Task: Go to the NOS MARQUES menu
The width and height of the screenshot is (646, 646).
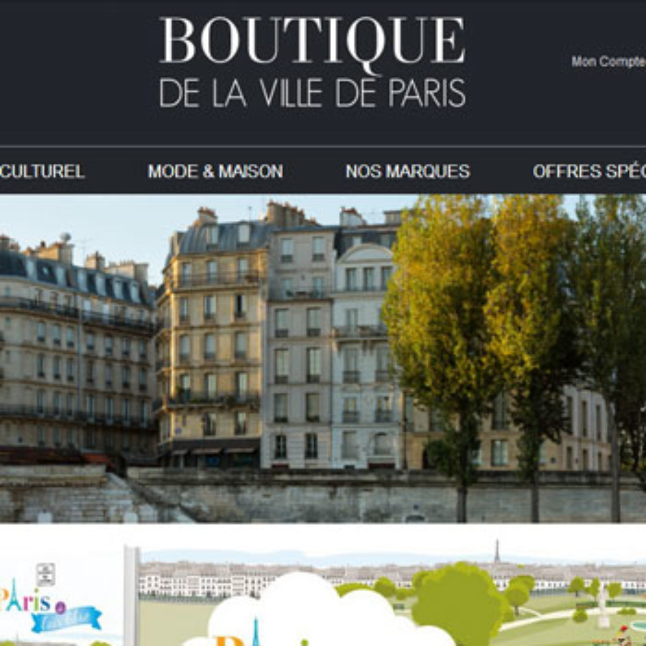Action: (x=408, y=171)
